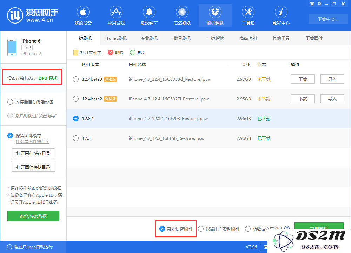Click the 打开文件夹 open folder icon
Screen dimensions: 351x253
pyautogui.click(x=76, y=52)
